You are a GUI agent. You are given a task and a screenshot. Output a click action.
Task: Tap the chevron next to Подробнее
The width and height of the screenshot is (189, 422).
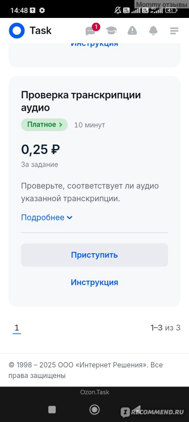pyautogui.click(x=69, y=218)
